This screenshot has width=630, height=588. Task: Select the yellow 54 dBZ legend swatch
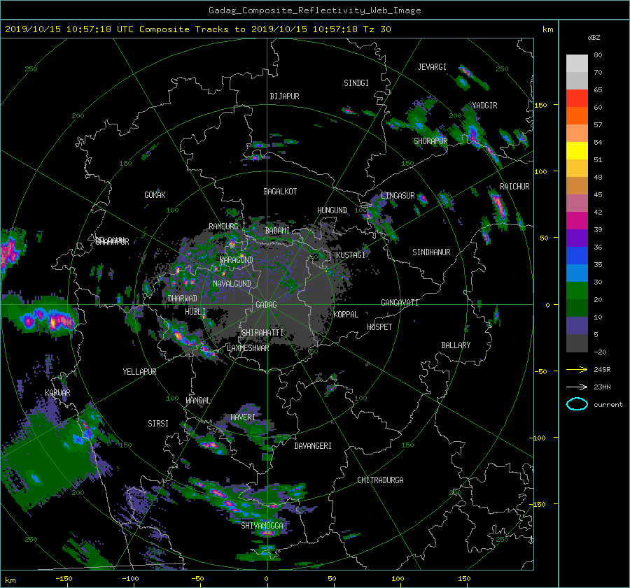click(x=577, y=150)
